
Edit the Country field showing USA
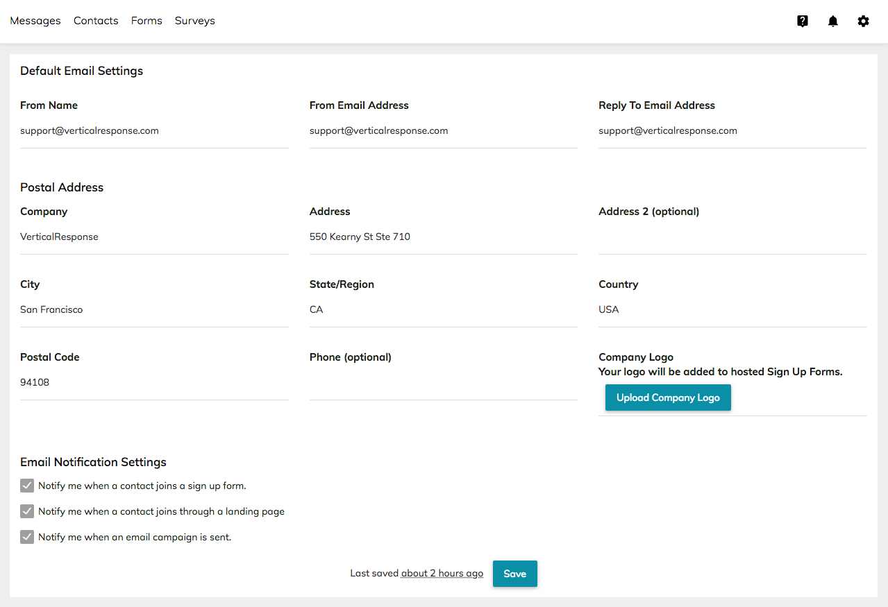pyautogui.click(x=732, y=309)
